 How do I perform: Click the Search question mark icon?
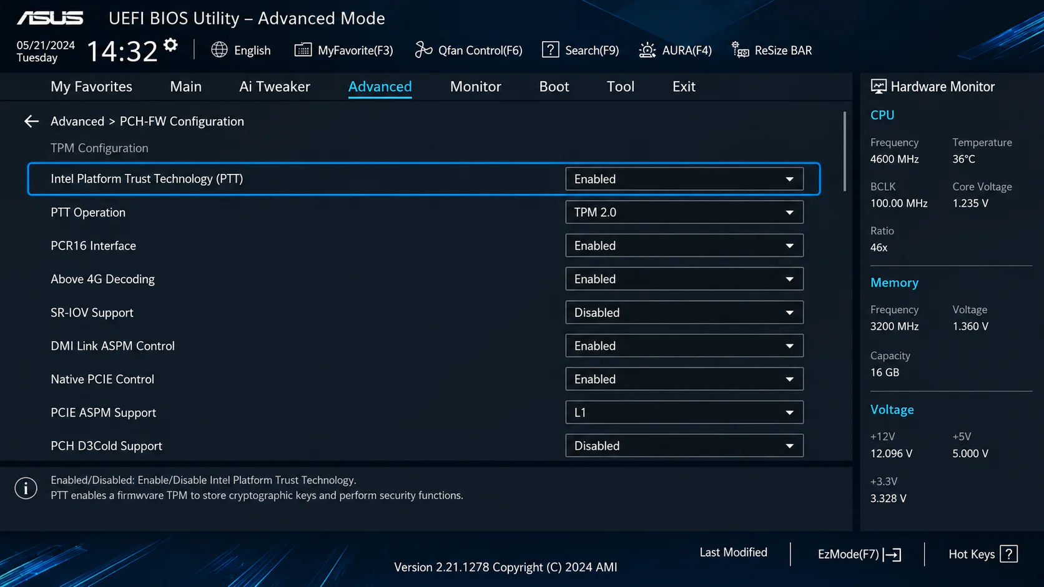pyautogui.click(x=550, y=50)
